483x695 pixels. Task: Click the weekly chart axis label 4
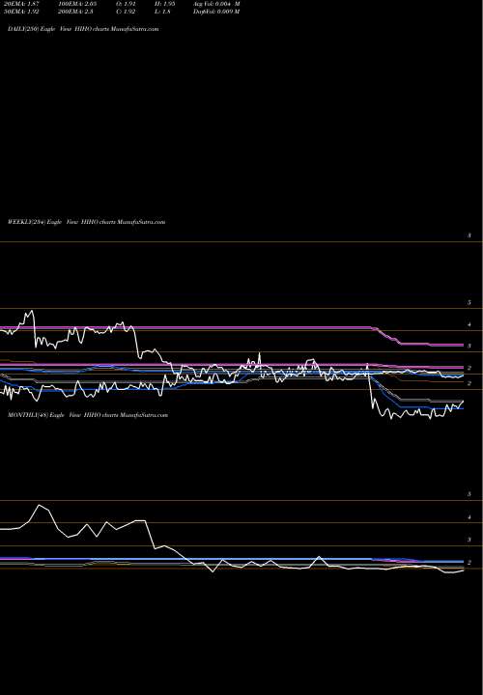pos(469,324)
